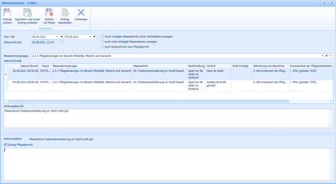
Task: Click the Eintrag sichern save icon
Action: click(7, 13)
